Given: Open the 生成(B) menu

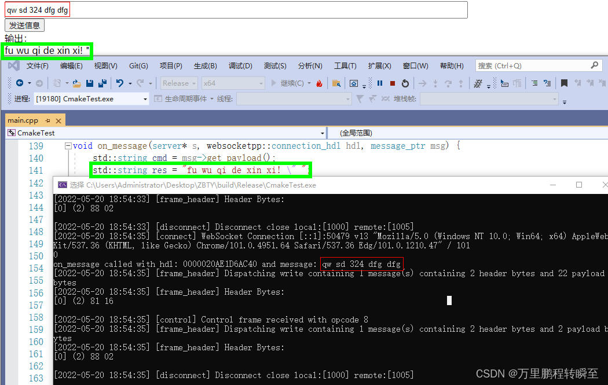Looking at the screenshot, I should (x=205, y=65).
